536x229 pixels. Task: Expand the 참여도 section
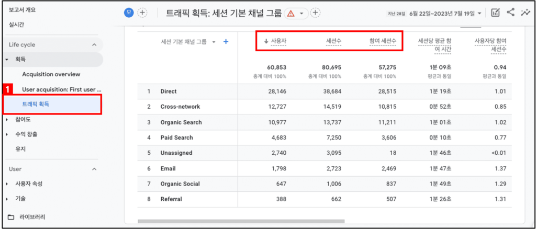click(7, 119)
